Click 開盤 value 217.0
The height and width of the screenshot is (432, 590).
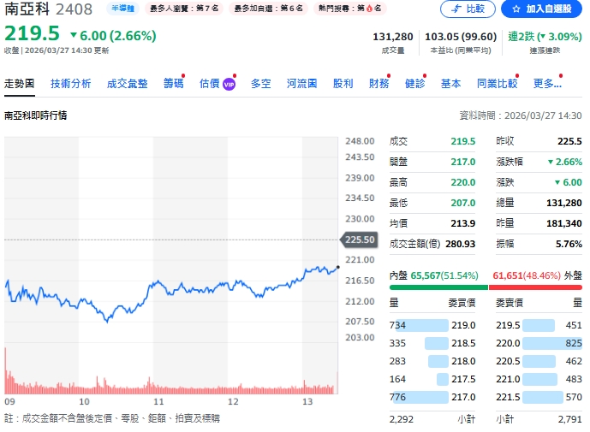463,162
